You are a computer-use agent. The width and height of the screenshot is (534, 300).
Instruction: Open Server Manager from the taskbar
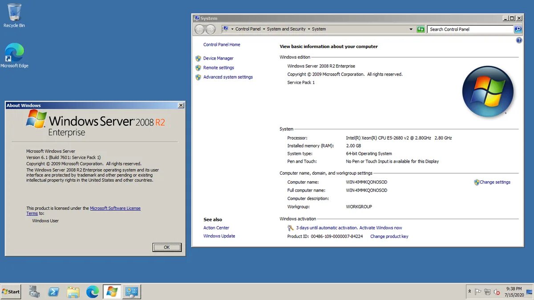(x=34, y=292)
